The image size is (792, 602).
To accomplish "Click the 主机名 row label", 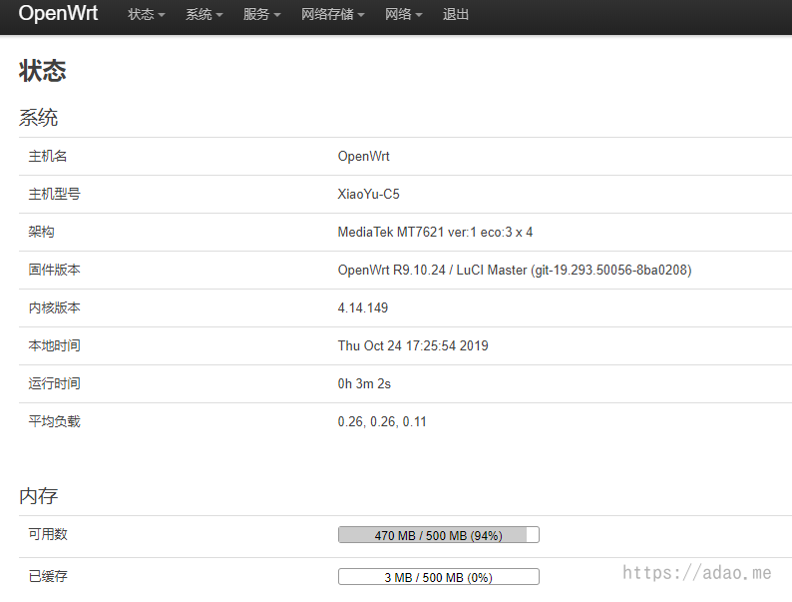I will coord(48,156).
